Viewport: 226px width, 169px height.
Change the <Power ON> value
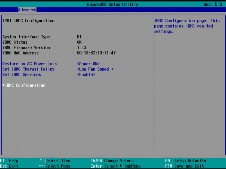click(88, 64)
